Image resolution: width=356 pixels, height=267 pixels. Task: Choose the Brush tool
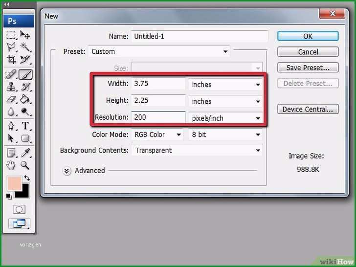25,74
